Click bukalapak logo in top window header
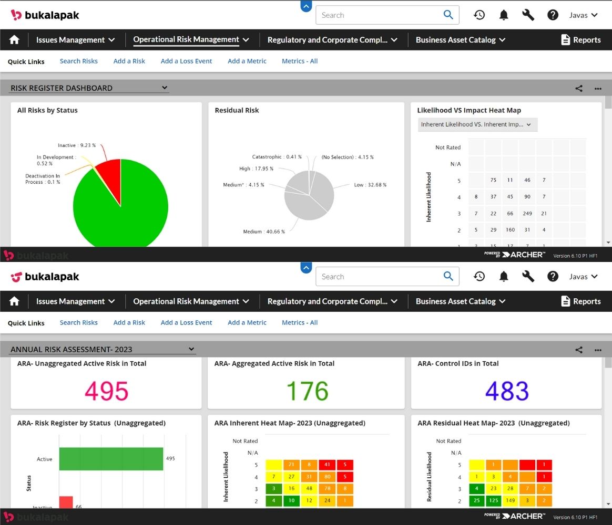Viewport: 612px width, 525px height. click(x=45, y=15)
